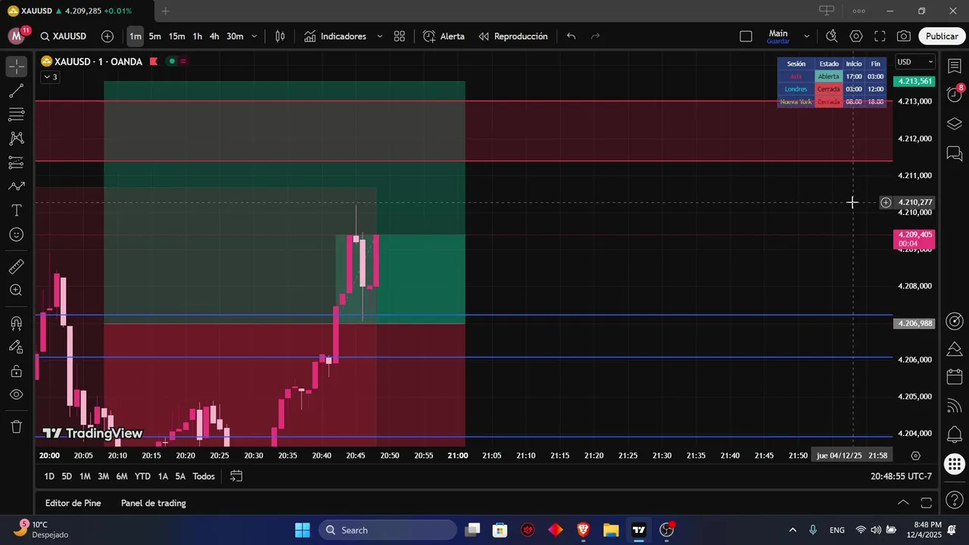Open the USD currency dropdown

[915, 62]
